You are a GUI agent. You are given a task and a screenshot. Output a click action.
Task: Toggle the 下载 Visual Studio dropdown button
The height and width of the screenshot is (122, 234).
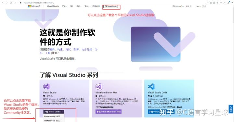[x=54, y=112]
